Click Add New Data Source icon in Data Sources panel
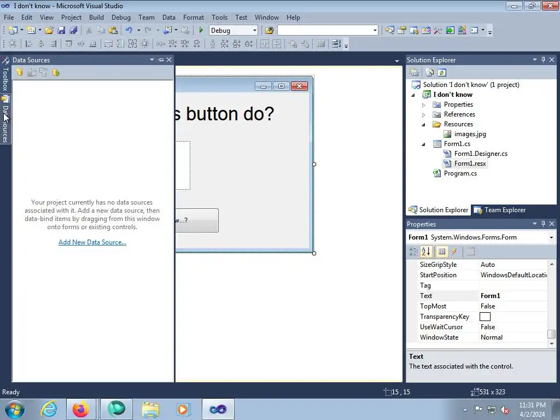This screenshot has width=560, height=420. (19, 73)
